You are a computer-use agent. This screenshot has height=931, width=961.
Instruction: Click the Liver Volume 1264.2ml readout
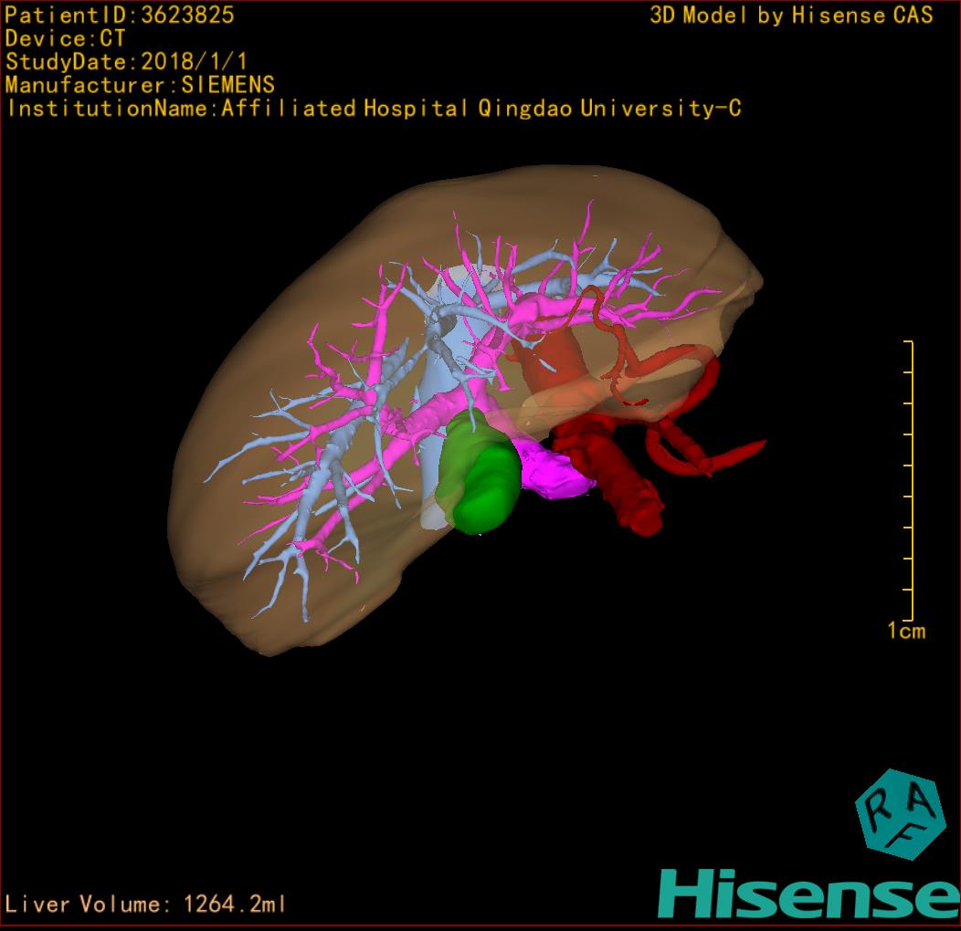coord(146,905)
